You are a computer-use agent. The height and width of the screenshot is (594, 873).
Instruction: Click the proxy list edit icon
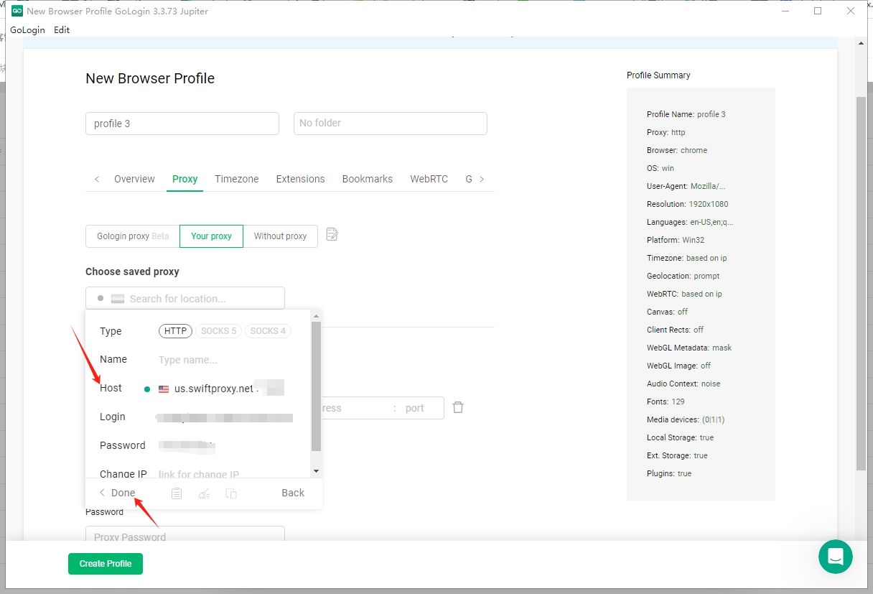pos(332,234)
